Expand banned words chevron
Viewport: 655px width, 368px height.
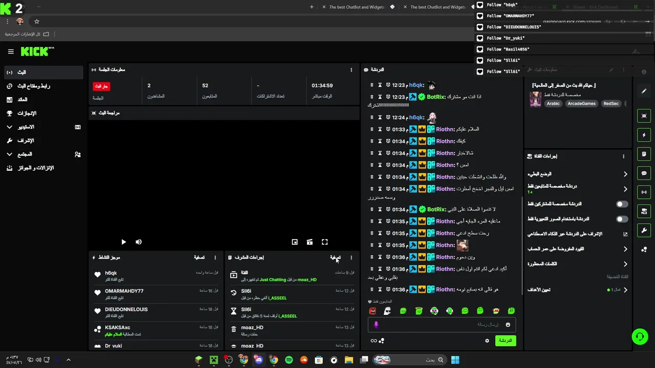625,264
